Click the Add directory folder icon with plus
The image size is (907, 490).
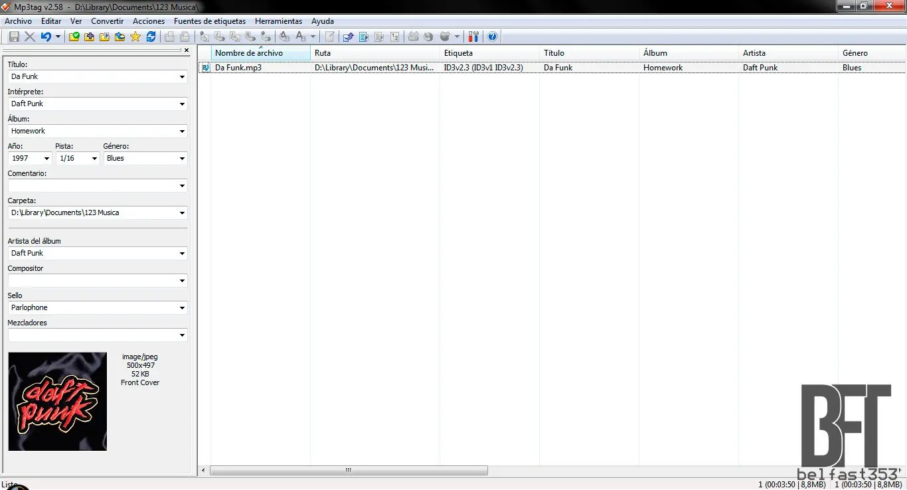[89, 37]
